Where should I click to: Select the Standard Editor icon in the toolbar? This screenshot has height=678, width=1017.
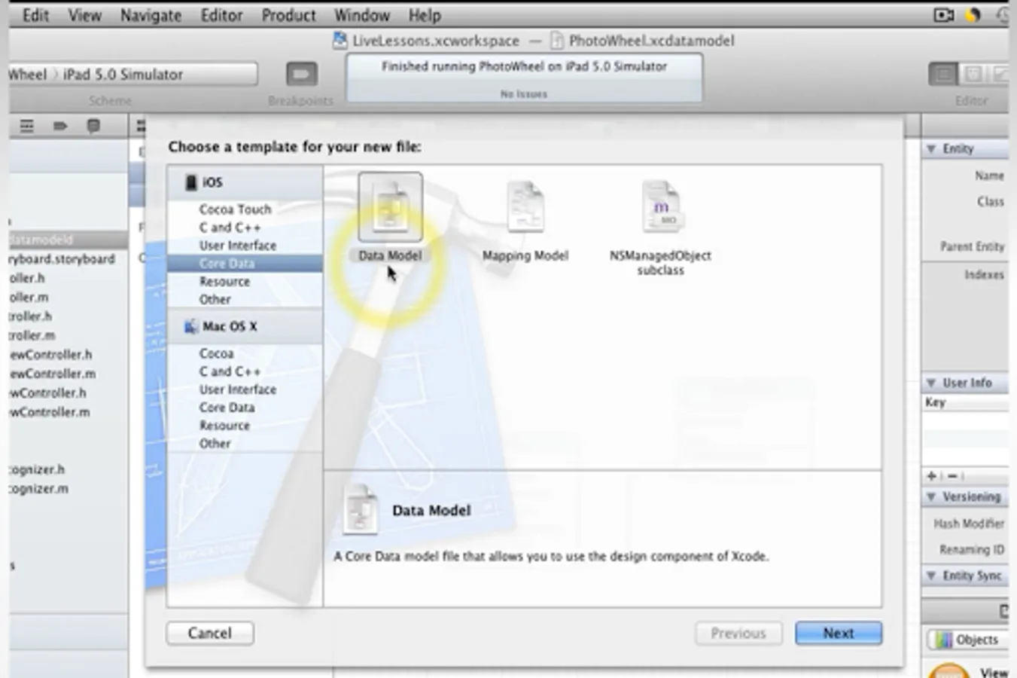click(942, 75)
